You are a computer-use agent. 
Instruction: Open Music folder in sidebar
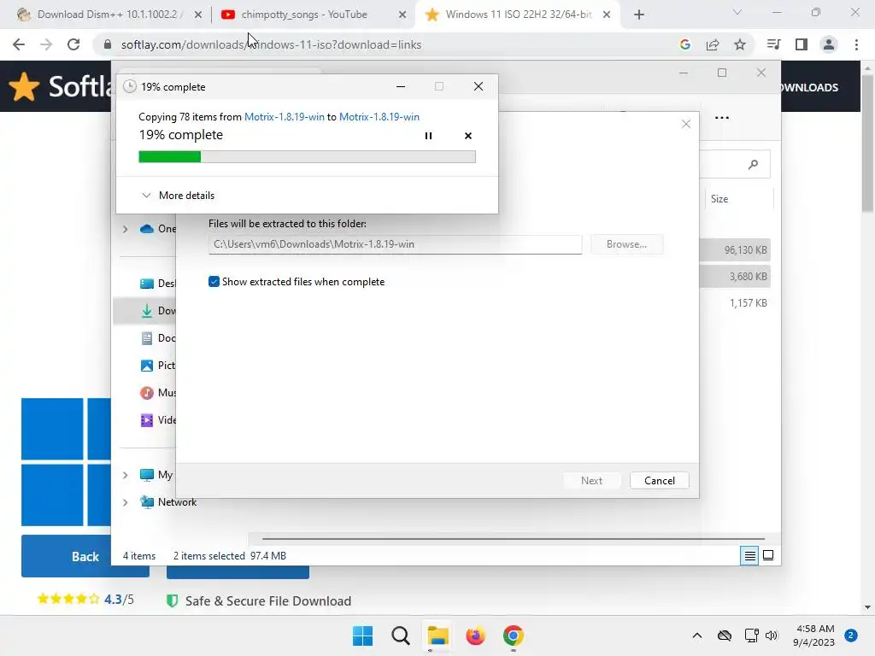[x=157, y=393]
